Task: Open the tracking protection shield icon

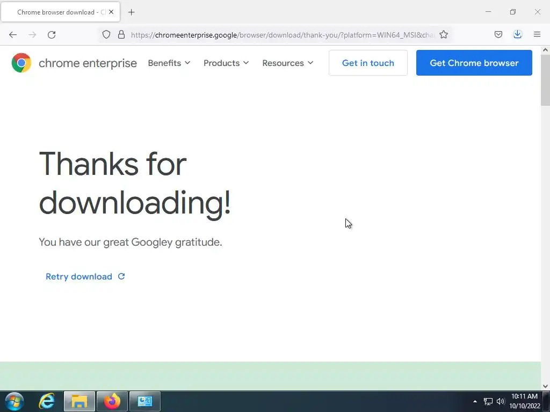Action: coord(106,34)
